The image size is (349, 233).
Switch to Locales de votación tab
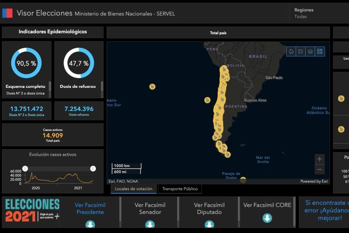pyautogui.click(x=133, y=189)
